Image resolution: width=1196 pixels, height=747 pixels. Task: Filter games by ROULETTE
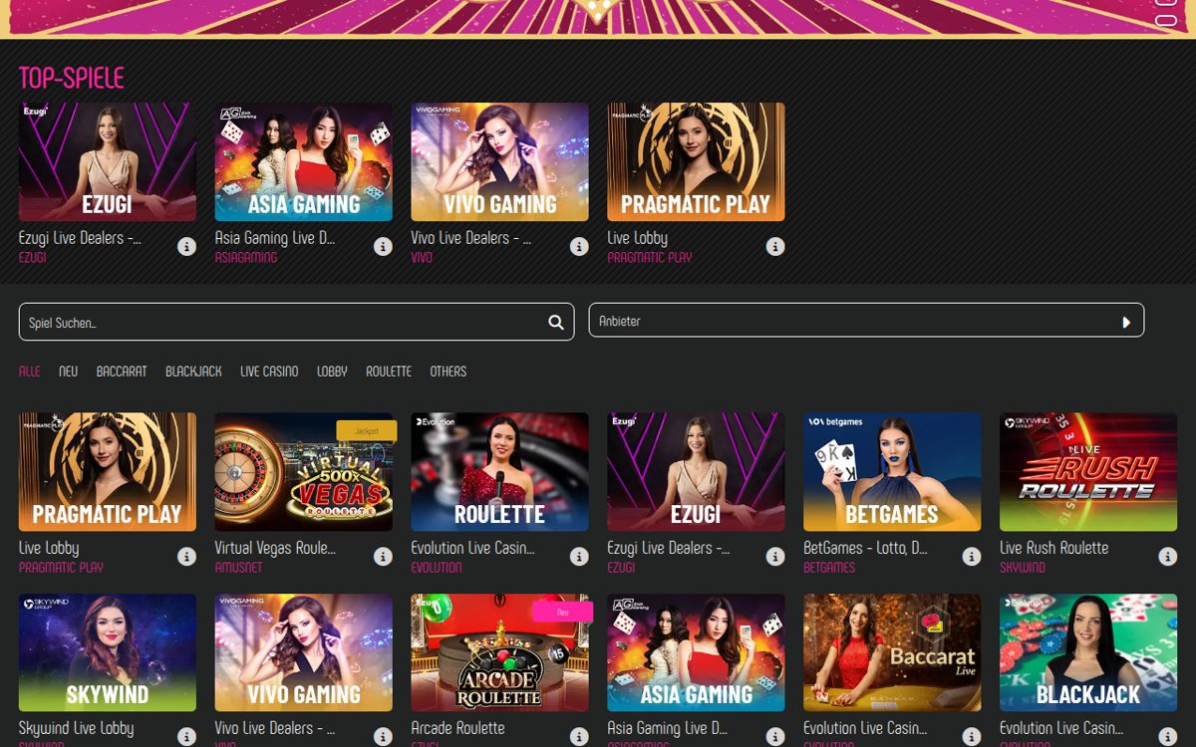389,371
